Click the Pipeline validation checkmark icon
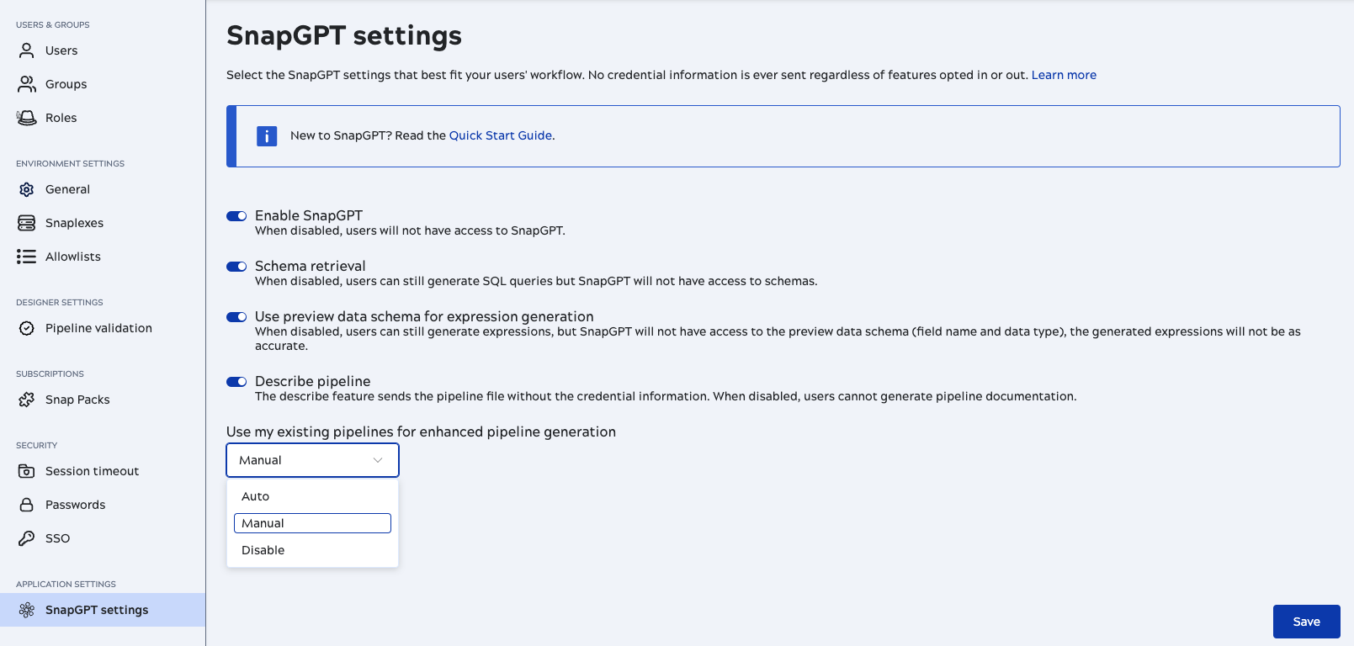This screenshot has height=646, width=1354. click(x=26, y=328)
